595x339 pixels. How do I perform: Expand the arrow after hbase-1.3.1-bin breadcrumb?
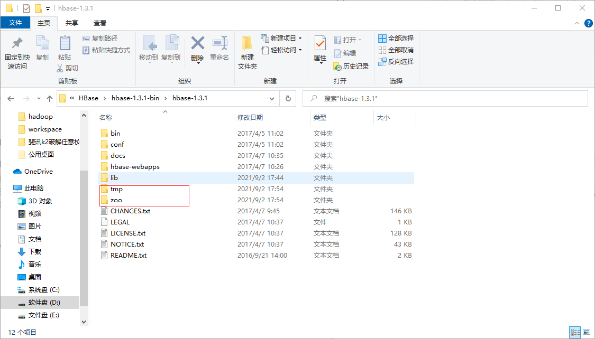(166, 99)
